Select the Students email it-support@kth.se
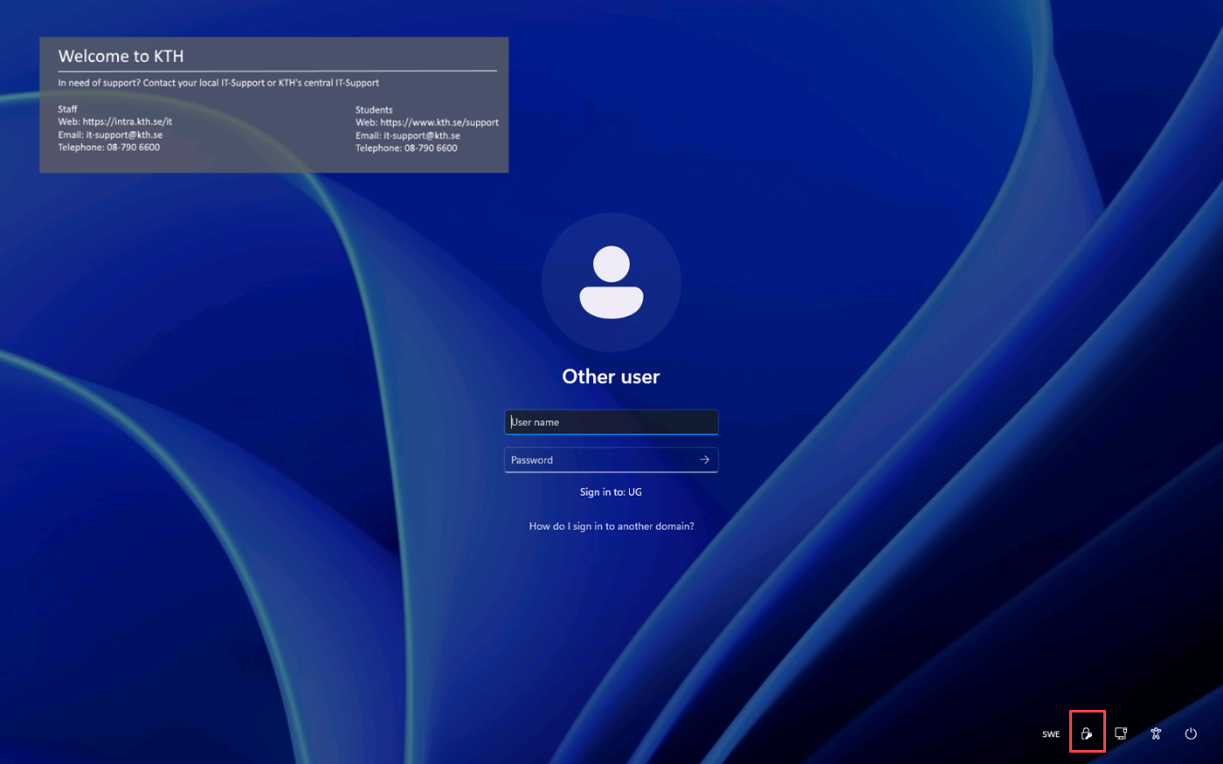This screenshot has height=764, width=1223. click(422, 136)
